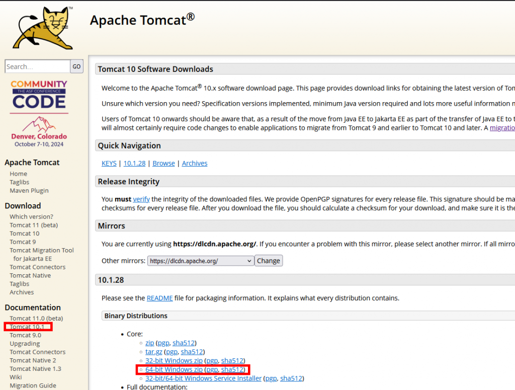Open the Other mirrors dropdown
515x390 pixels.
coord(200,261)
